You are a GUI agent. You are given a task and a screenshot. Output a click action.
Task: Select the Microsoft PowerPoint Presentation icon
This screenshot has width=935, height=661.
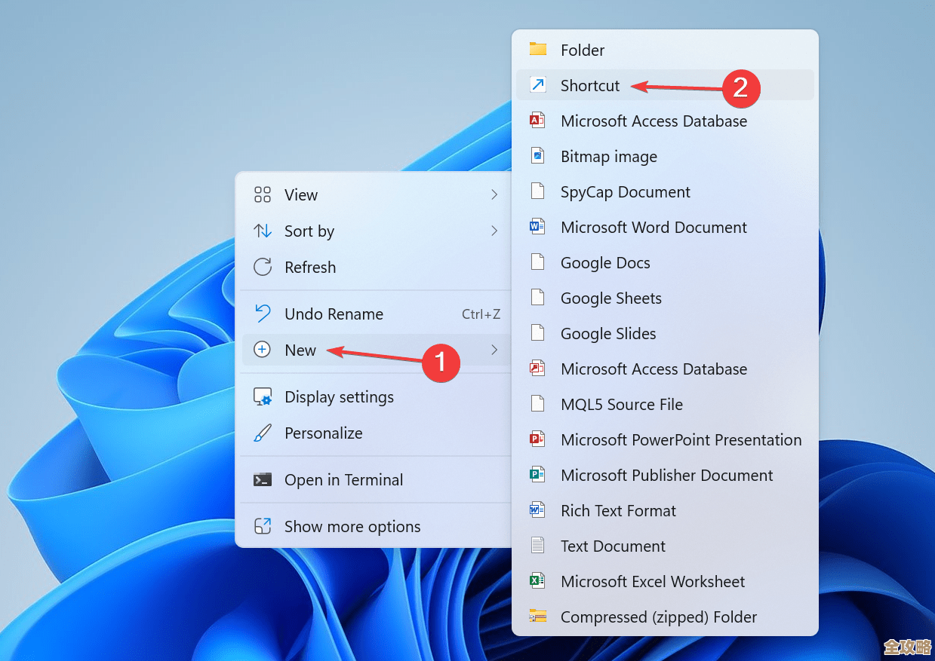click(539, 439)
